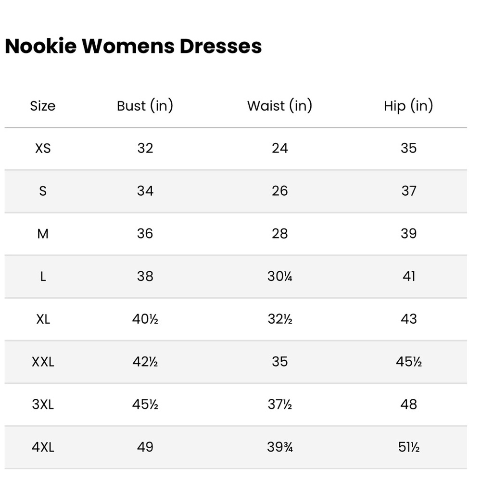
Task: Click the XL size row label
Action: pyautogui.click(x=43, y=319)
